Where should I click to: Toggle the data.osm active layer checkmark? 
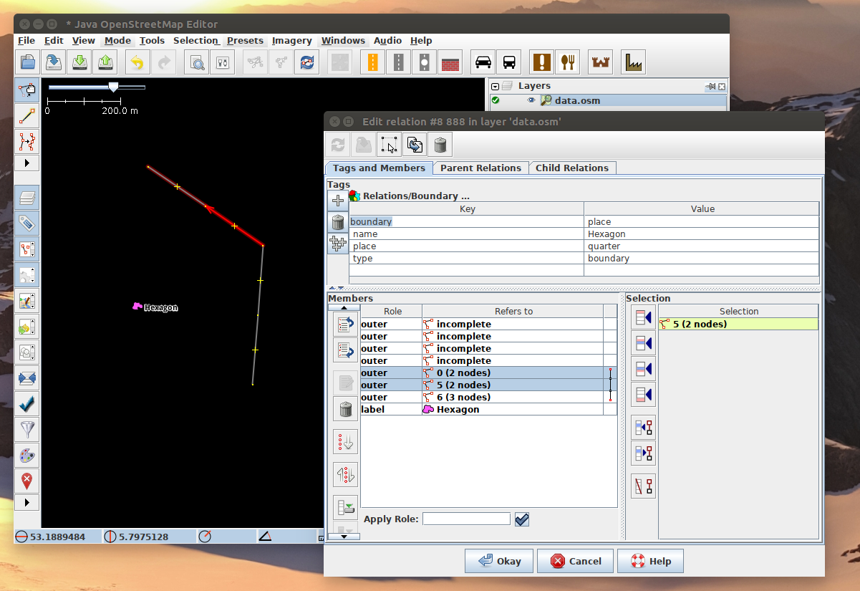pyautogui.click(x=495, y=100)
